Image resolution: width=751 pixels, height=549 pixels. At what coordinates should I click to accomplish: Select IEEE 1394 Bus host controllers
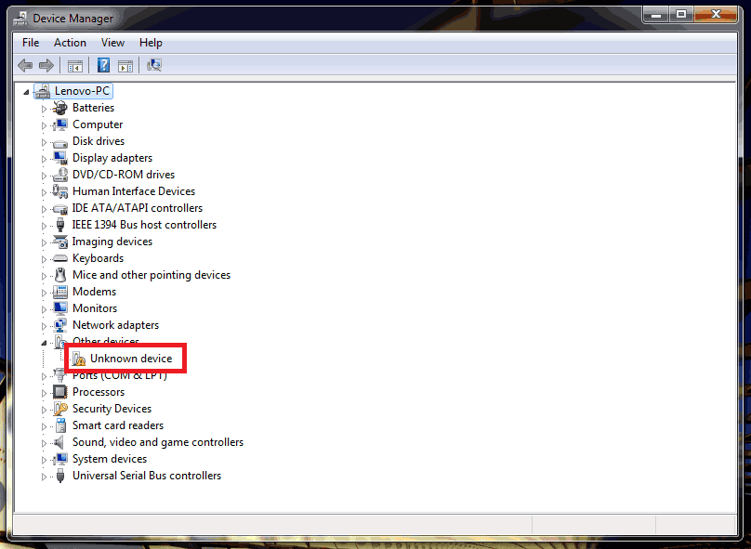144,225
